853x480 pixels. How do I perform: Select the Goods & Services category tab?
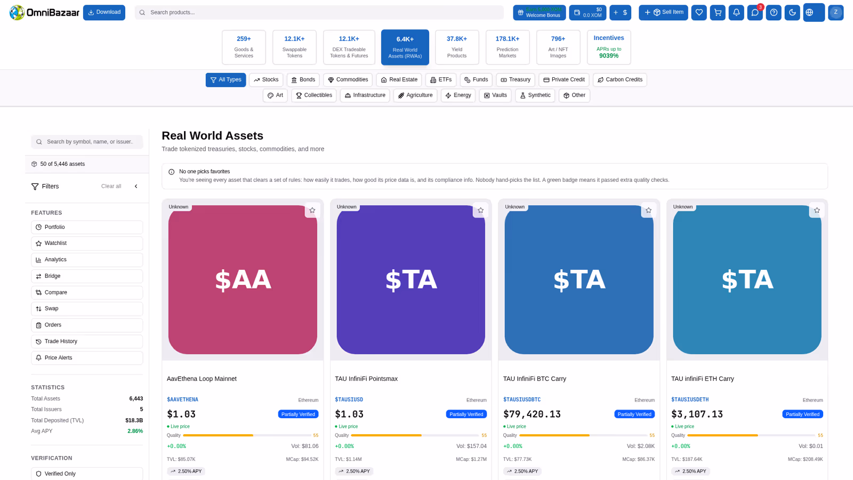(x=244, y=47)
